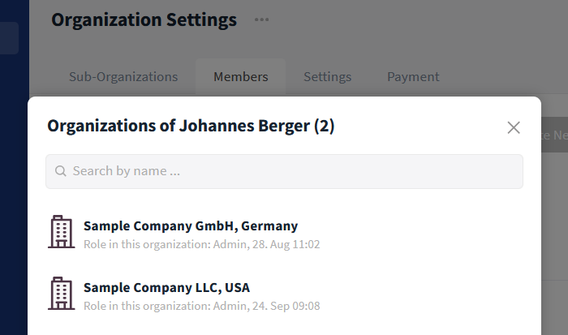
Task: Click the search magnifier icon
Action: point(61,171)
